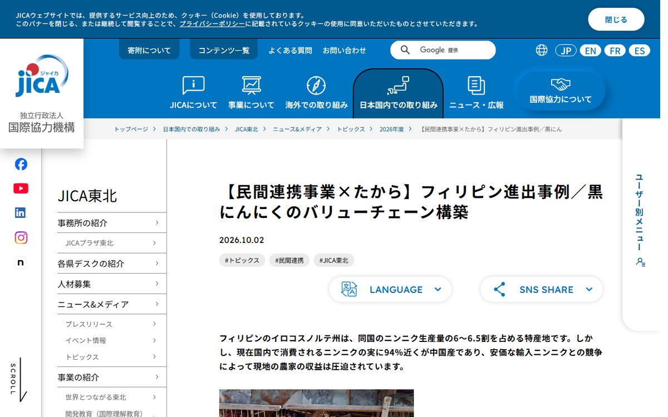Open JICAプラザ東北 in sidebar
668x417 pixels.
pos(112,243)
